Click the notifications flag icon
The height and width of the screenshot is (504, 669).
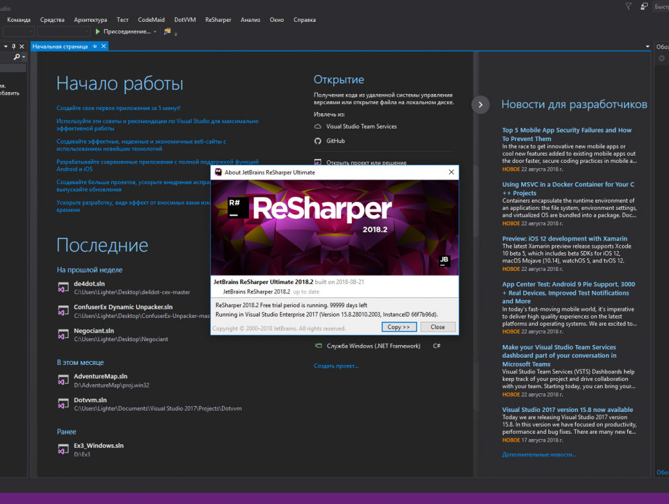[629, 6]
